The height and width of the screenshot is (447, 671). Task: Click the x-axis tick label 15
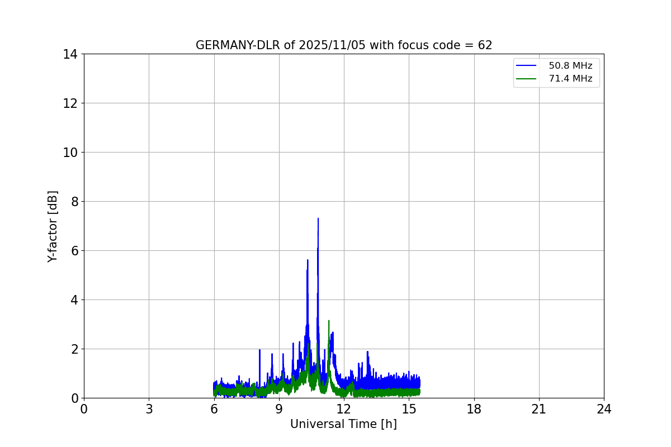coord(409,409)
